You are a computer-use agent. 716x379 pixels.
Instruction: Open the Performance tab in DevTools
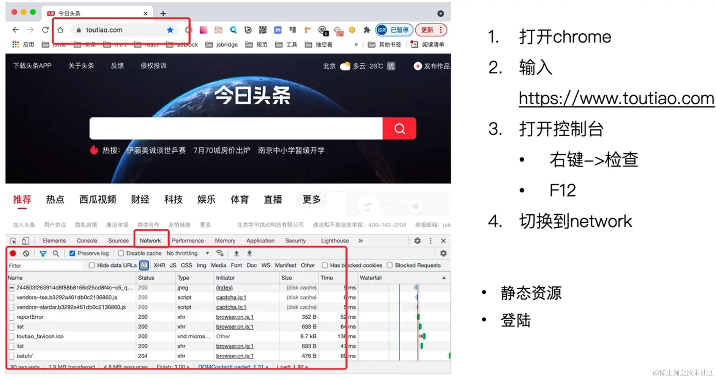188,241
